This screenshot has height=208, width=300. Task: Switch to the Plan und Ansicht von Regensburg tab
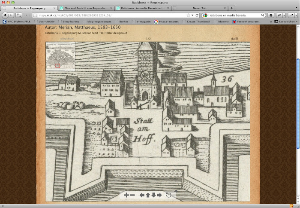pyautogui.click(x=86, y=8)
